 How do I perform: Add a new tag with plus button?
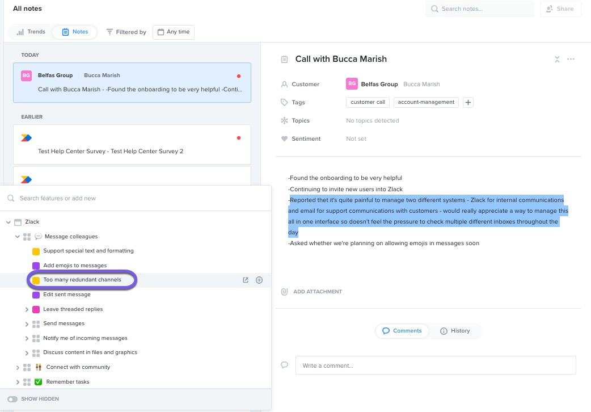468,102
